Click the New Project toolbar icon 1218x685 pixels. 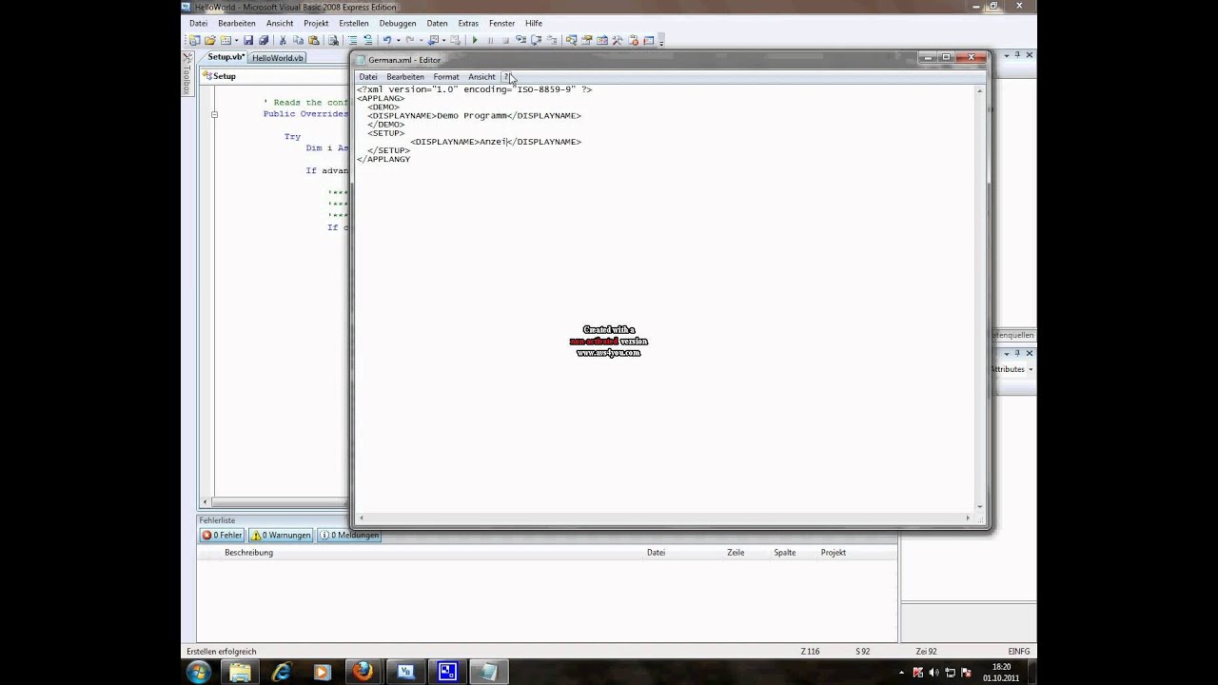pyautogui.click(x=193, y=40)
